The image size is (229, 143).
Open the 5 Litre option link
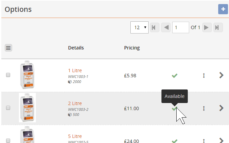click(x=75, y=136)
